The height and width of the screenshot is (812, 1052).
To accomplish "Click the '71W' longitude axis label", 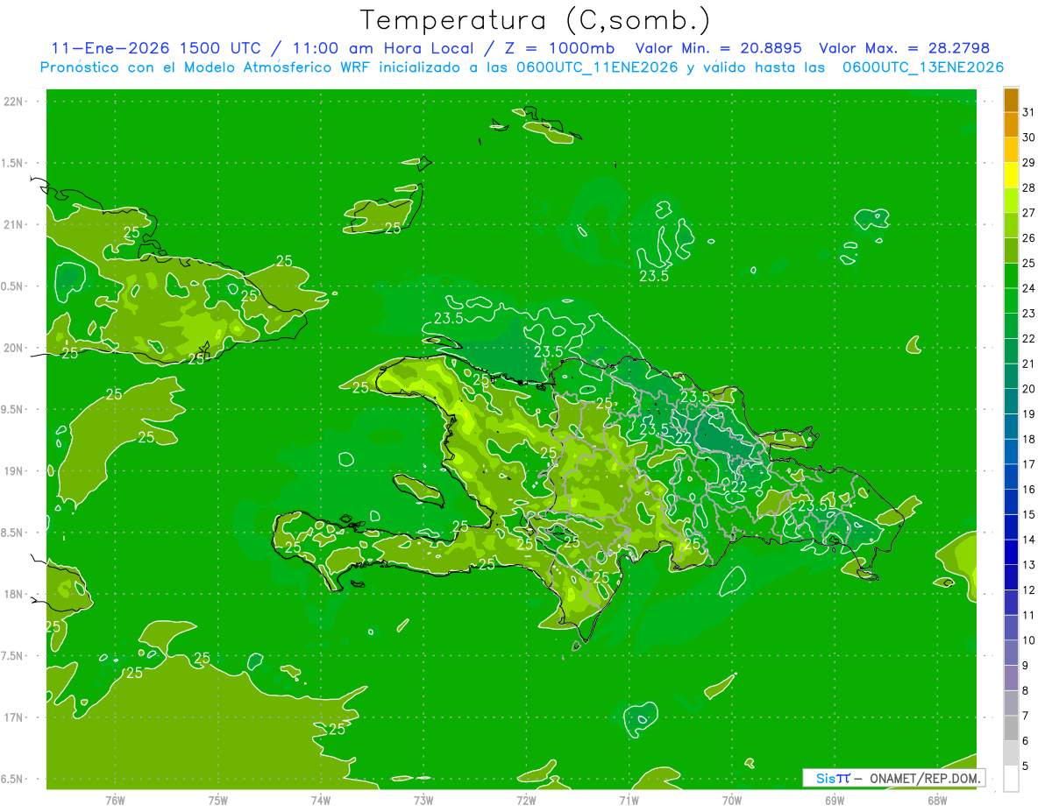I will tap(629, 801).
